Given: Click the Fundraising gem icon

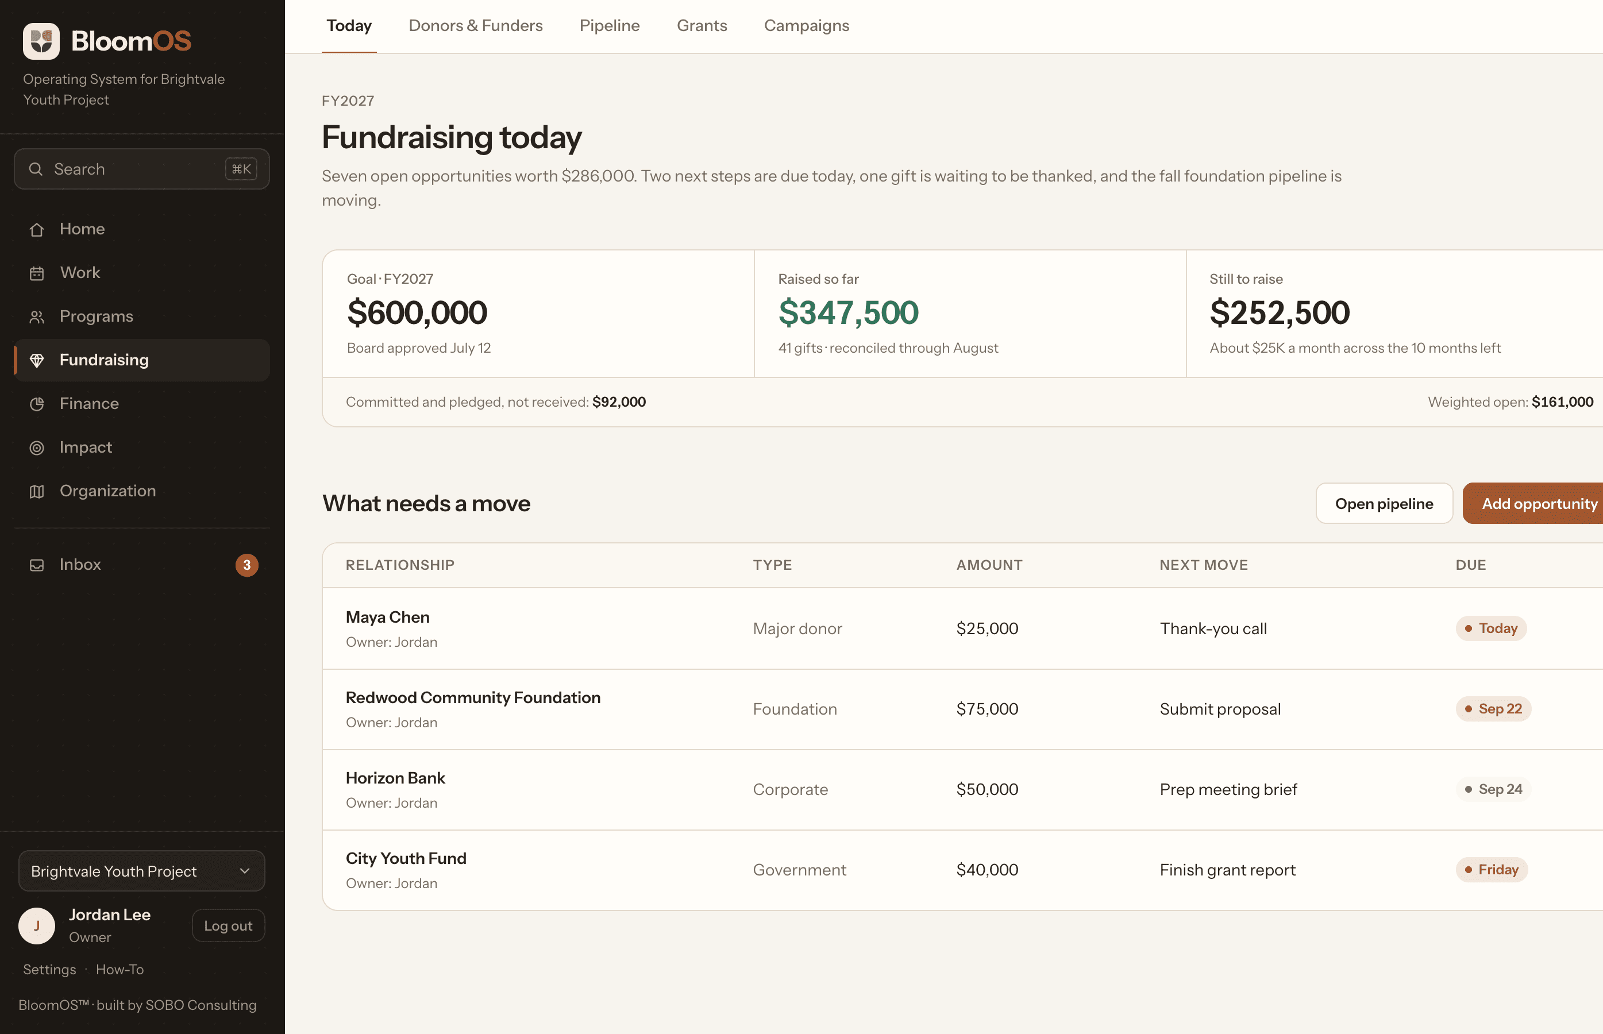Looking at the screenshot, I should click(x=37, y=361).
